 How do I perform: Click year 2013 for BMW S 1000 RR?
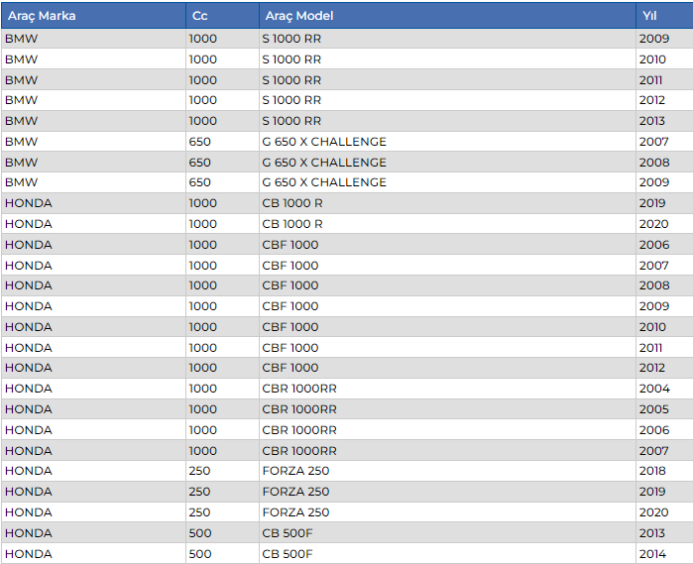(x=653, y=121)
